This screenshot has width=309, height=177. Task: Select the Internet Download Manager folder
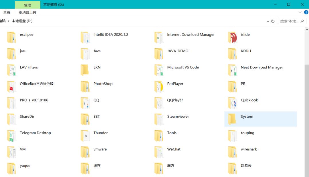click(x=191, y=34)
